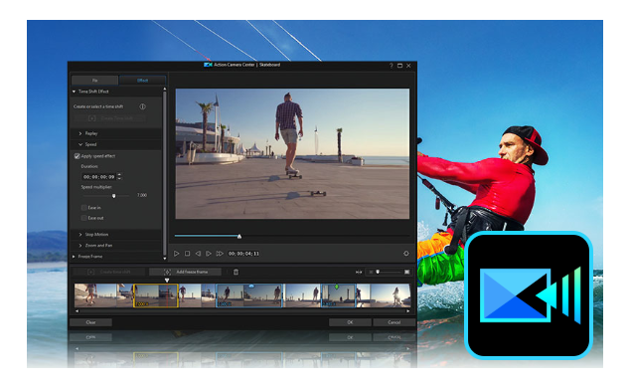Screen dimensions: 631x386
Task: Step to the next frame
Action: pyautogui.click(x=209, y=254)
